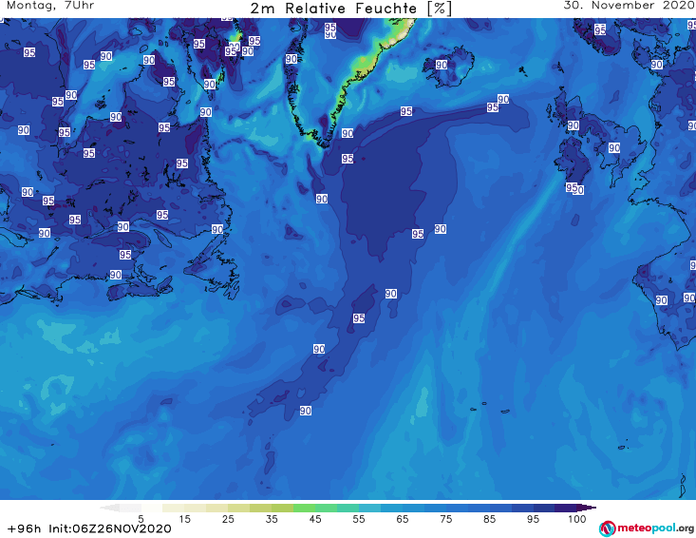Click the "25" value on the color scale

tap(228, 519)
